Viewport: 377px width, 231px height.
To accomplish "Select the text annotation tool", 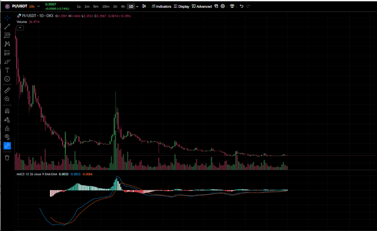I will pyautogui.click(x=7, y=70).
